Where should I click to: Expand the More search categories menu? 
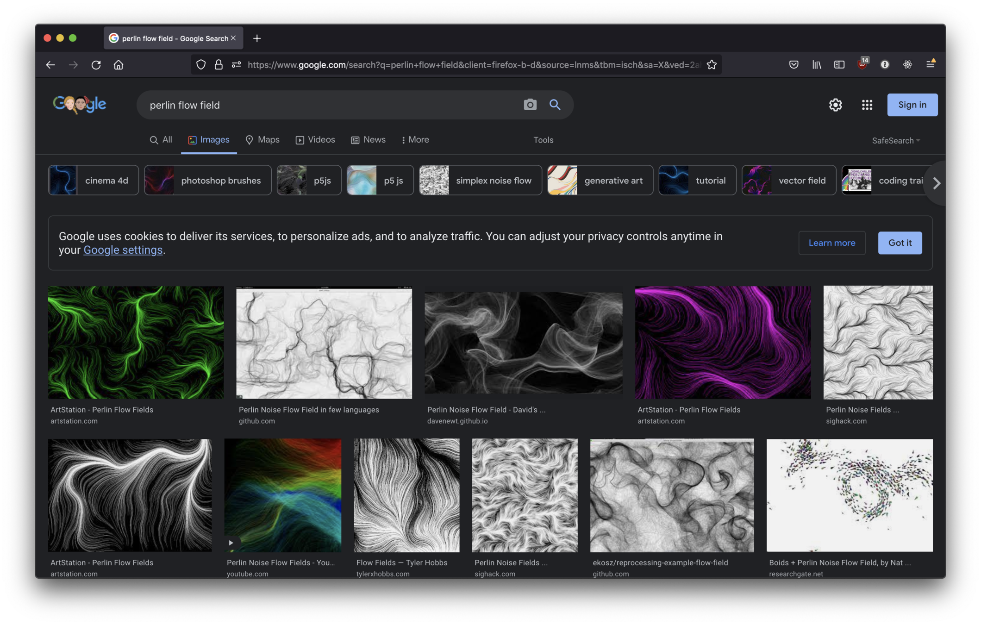[x=415, y=140]
